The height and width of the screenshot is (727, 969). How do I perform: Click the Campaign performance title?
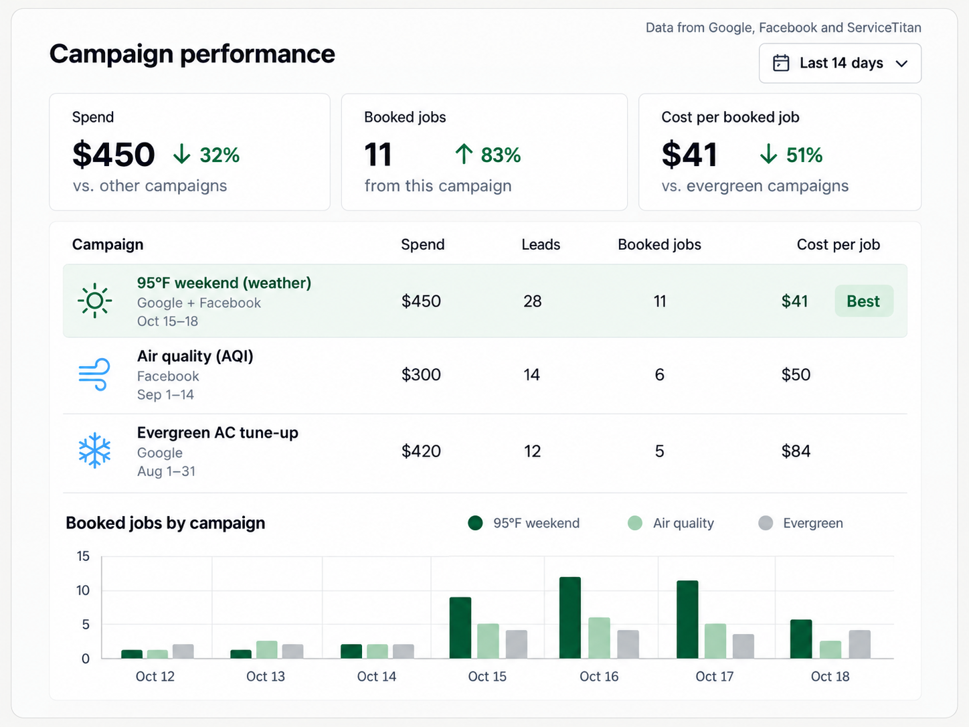pos(192,54)
